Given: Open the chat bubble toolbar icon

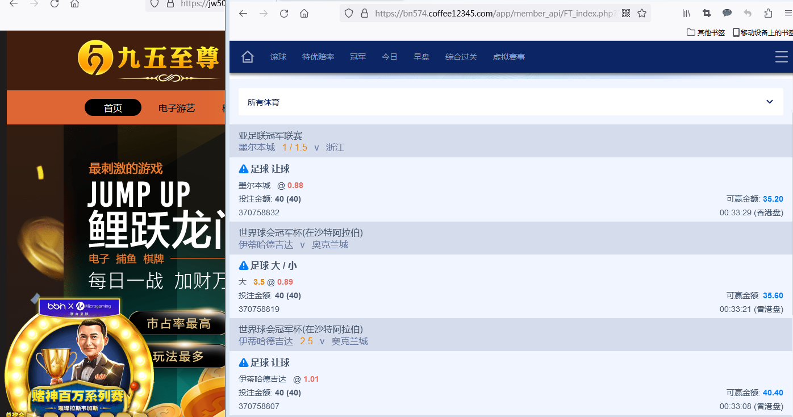Looking at the screenshot, I should tap(727, 14).
